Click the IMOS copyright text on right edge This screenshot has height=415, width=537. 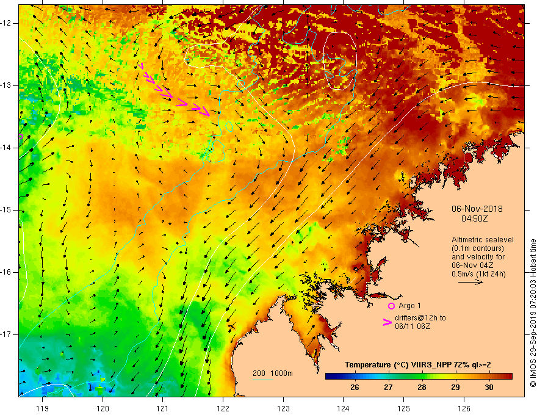coord(533,313)
